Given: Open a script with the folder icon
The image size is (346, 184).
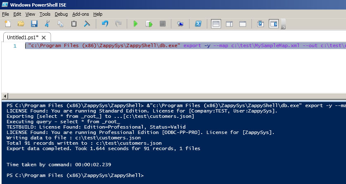Looking at the screenshot, I should [21, 24].
